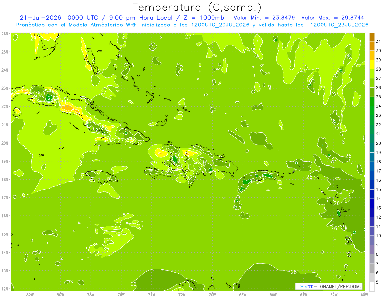387x299 pixels.
Task: Click the '13N' latitude axis label
Action: 5,270
